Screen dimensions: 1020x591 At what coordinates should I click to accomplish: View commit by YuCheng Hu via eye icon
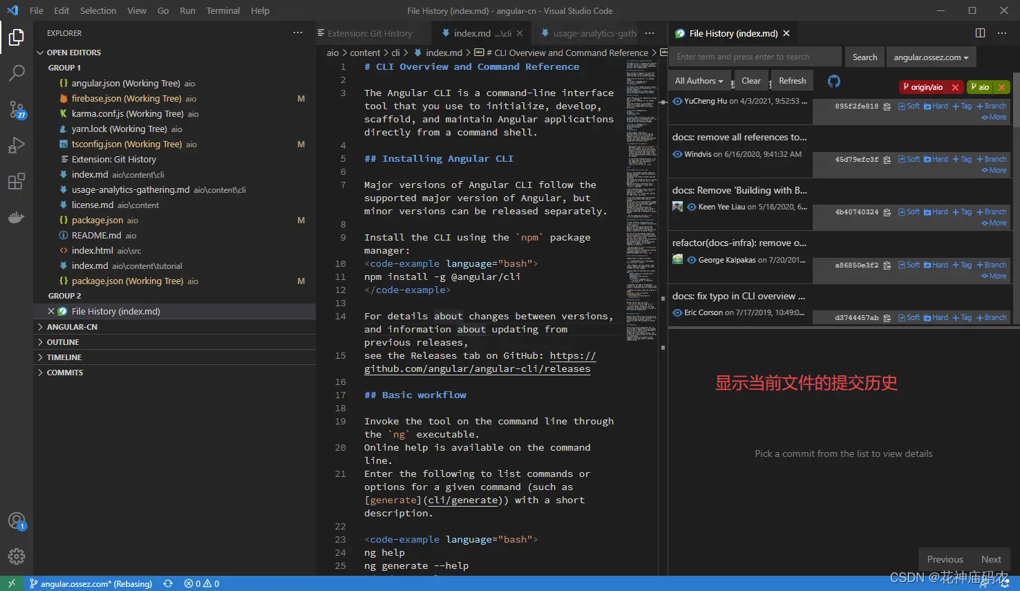[677, 101]
